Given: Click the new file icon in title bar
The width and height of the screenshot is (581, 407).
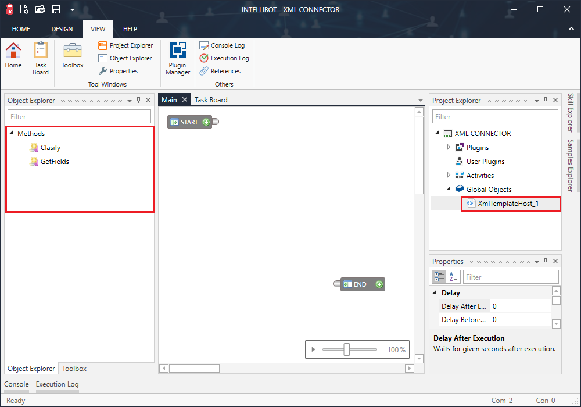Looking at the screenshot, I should tap(24, 9).
